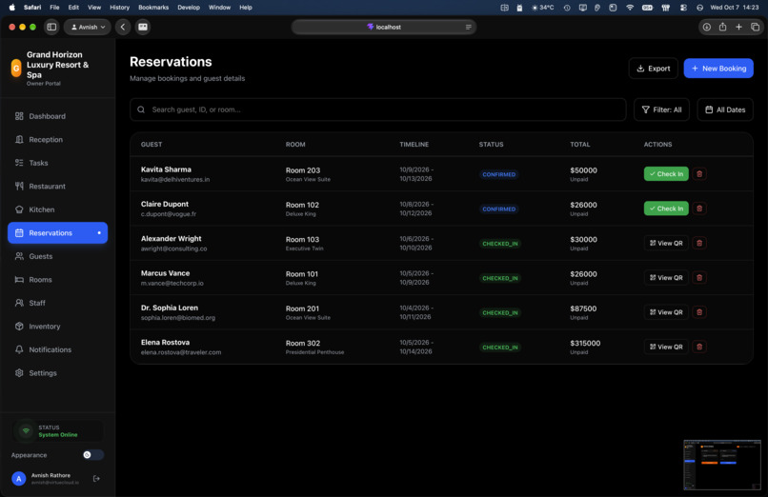Click the Export button
The image size is (768, 497).
click(654, 69)
